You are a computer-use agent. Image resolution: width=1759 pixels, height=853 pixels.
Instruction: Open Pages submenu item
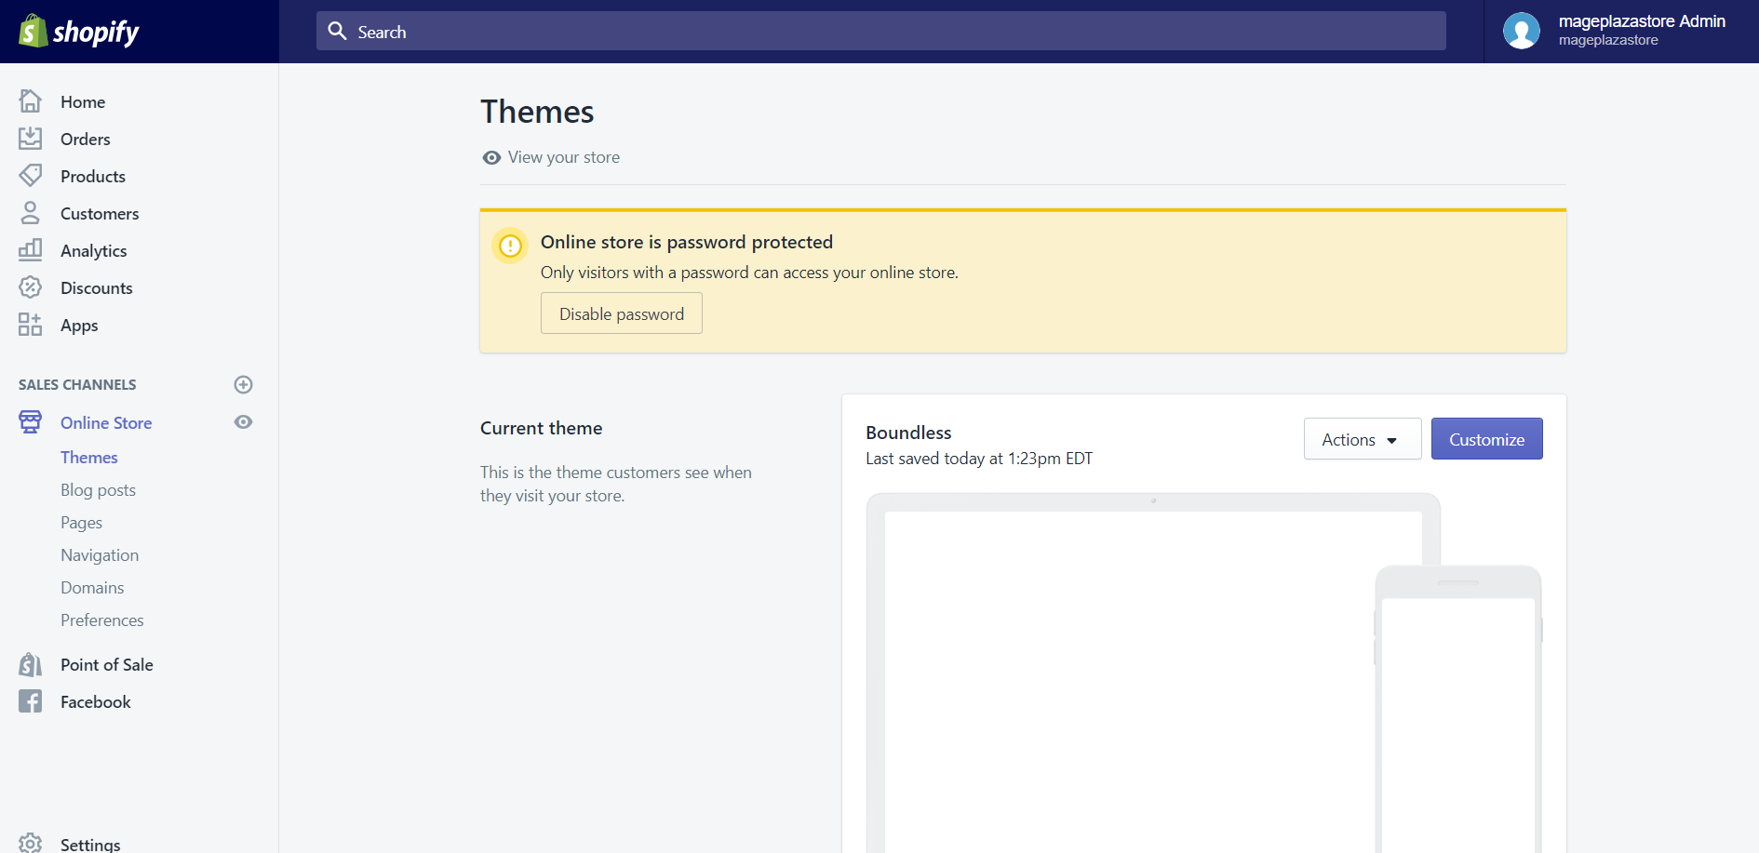81,522
